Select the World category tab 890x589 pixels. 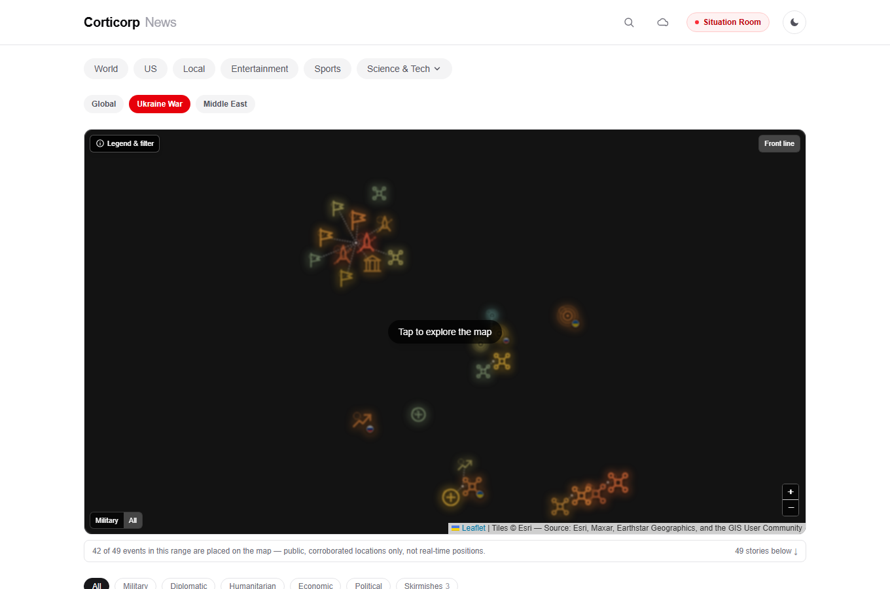click(106, 69)
